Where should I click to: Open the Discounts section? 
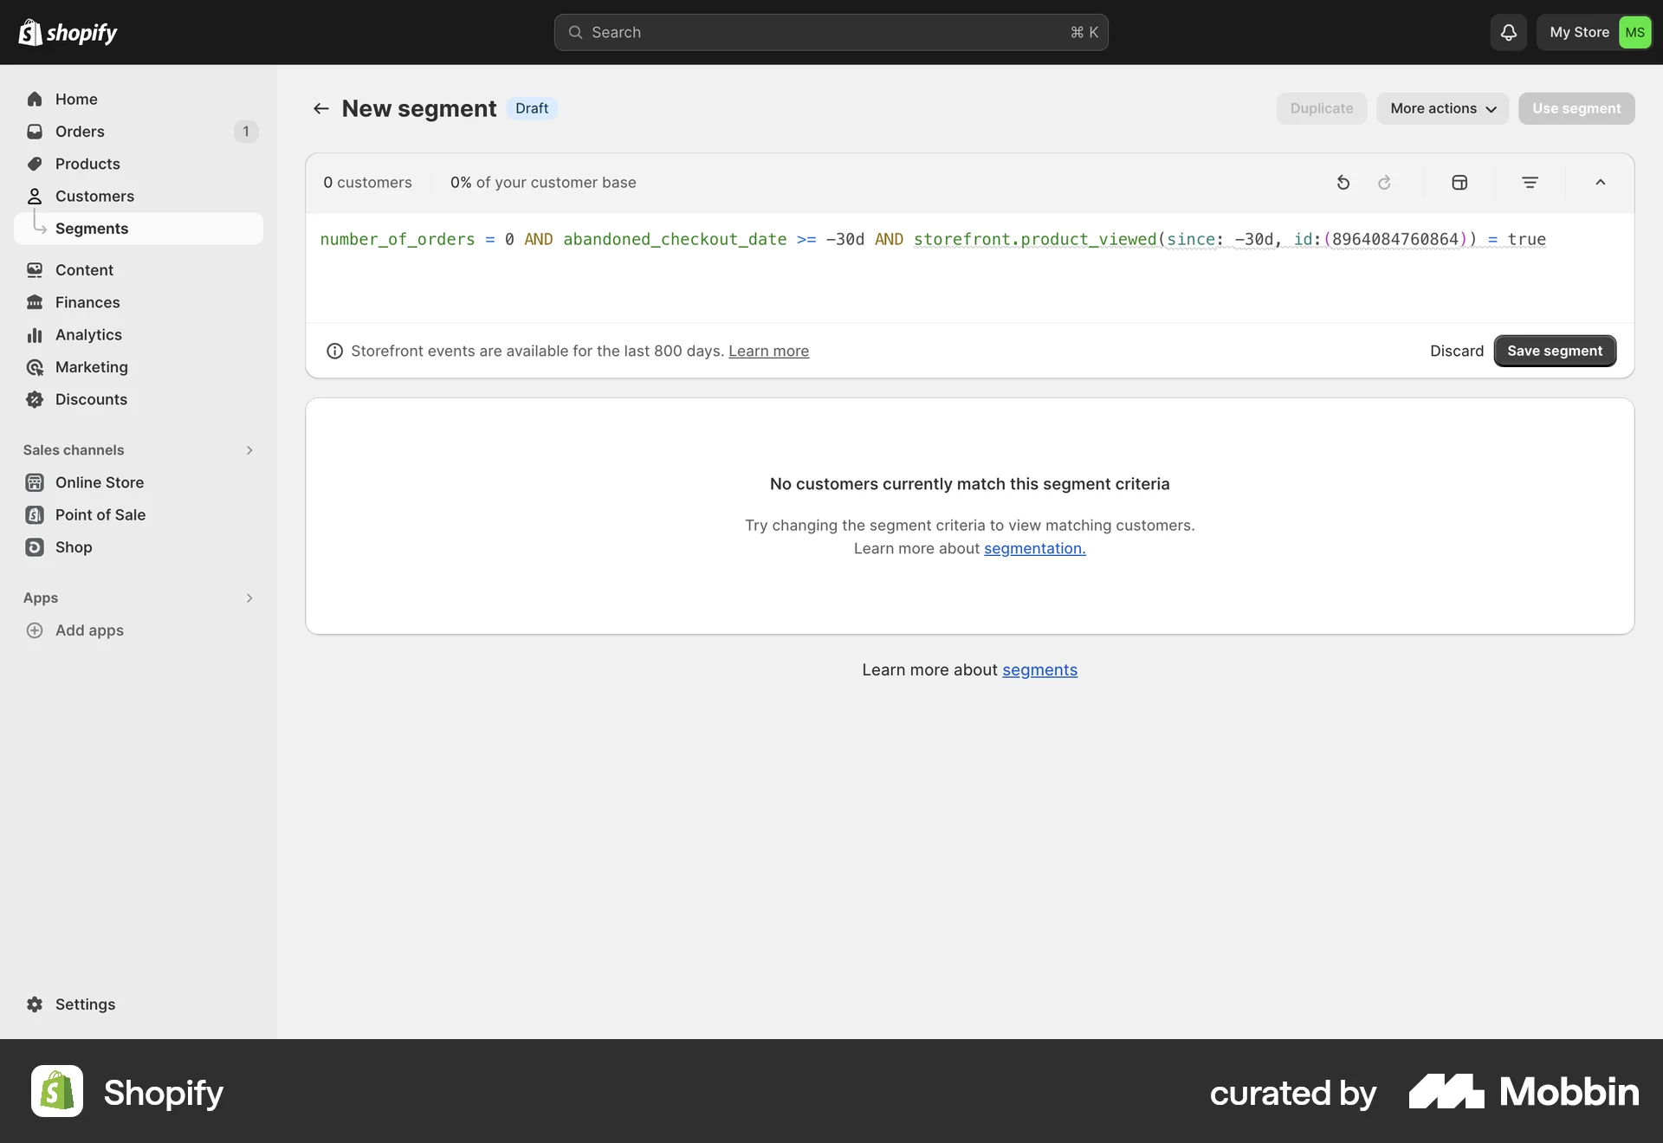[91, 399]
